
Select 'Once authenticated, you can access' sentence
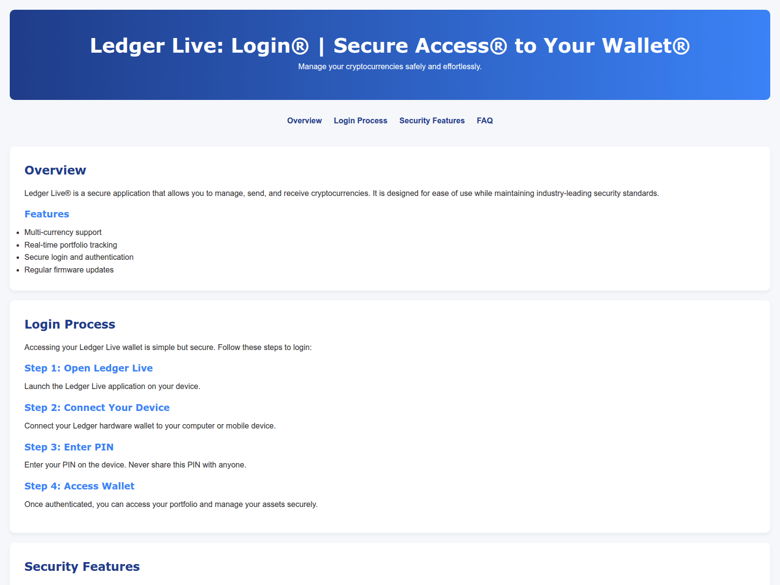click(171, 504)
